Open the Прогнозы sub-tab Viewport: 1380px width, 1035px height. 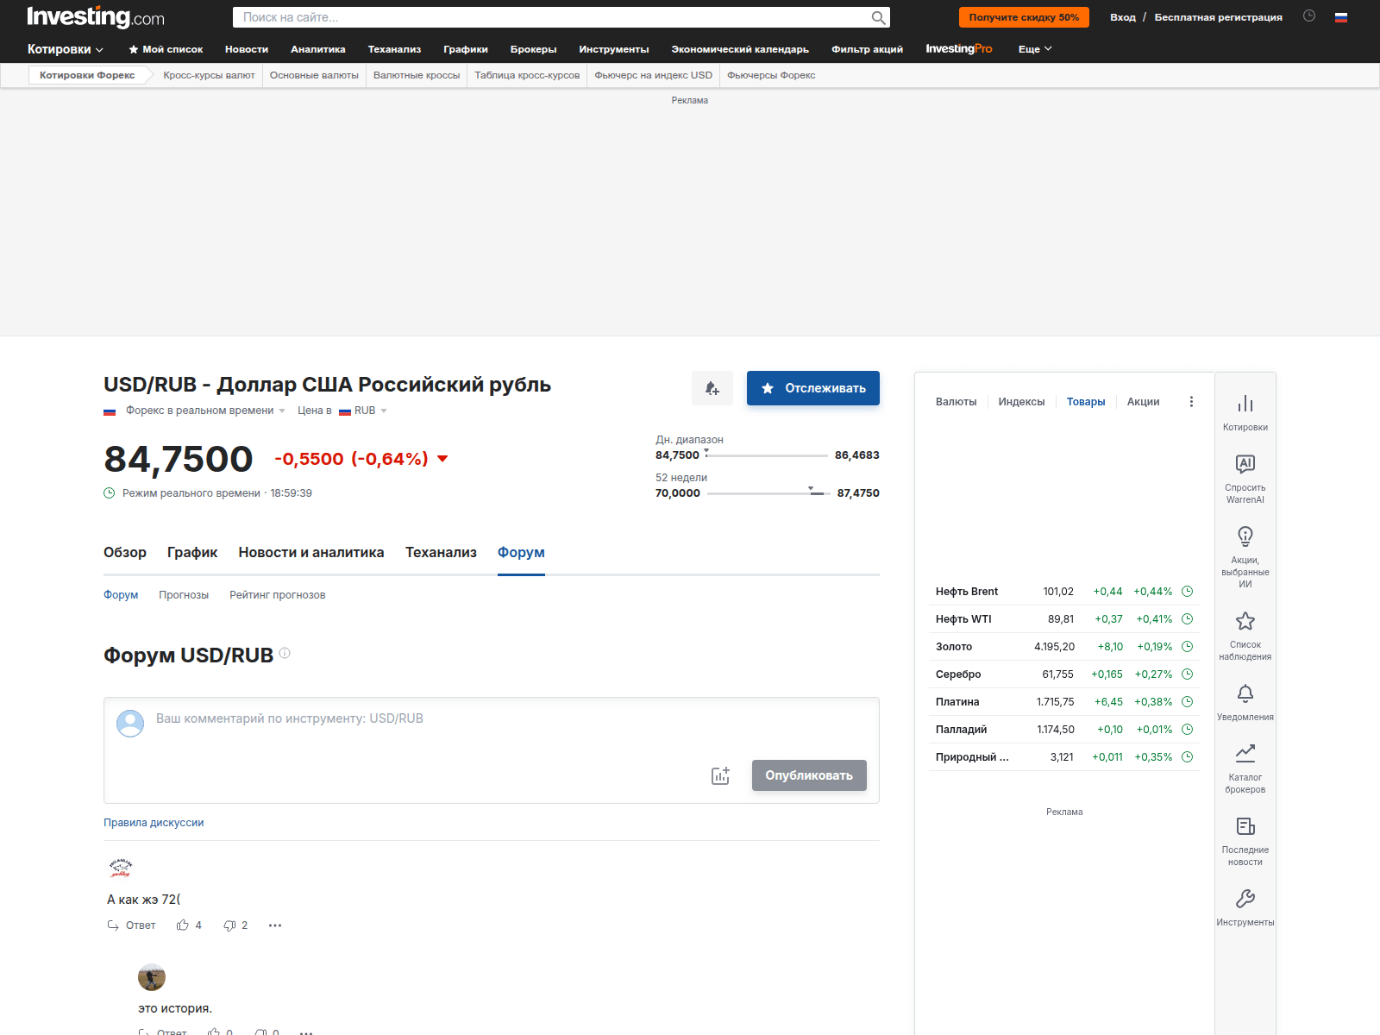184,595
